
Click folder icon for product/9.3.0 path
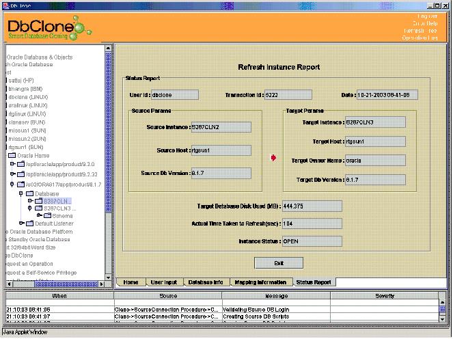tap(20, 164)
